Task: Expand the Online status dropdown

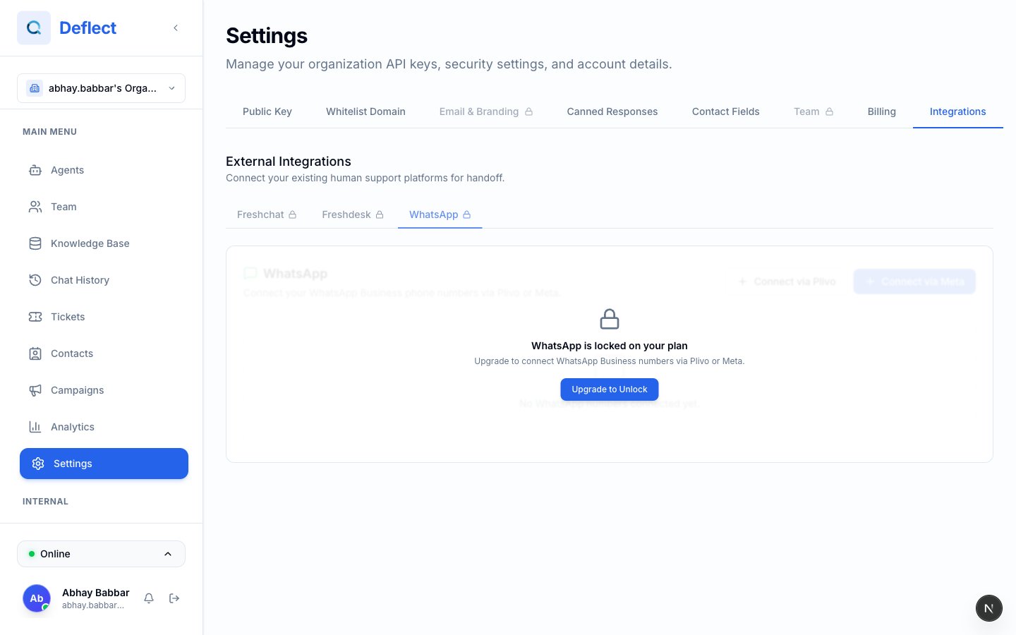Action: (x=101, y=554)
